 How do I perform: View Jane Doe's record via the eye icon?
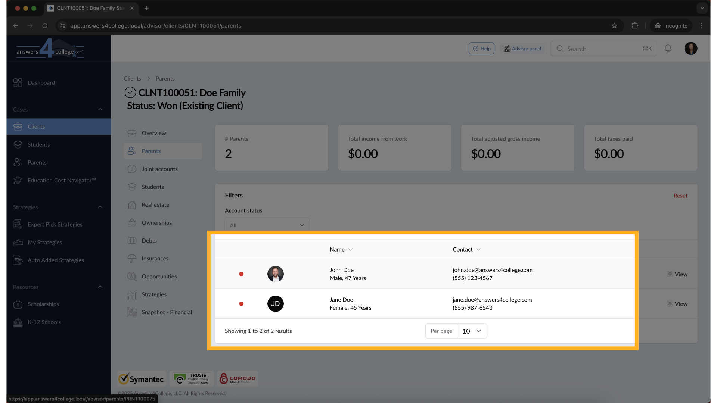(670, 304)
